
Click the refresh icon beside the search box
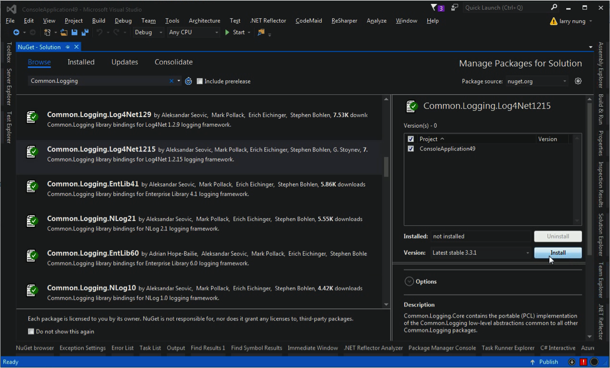[188, 81]
